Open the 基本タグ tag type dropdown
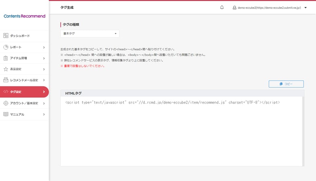 click(x=90, y=34)
